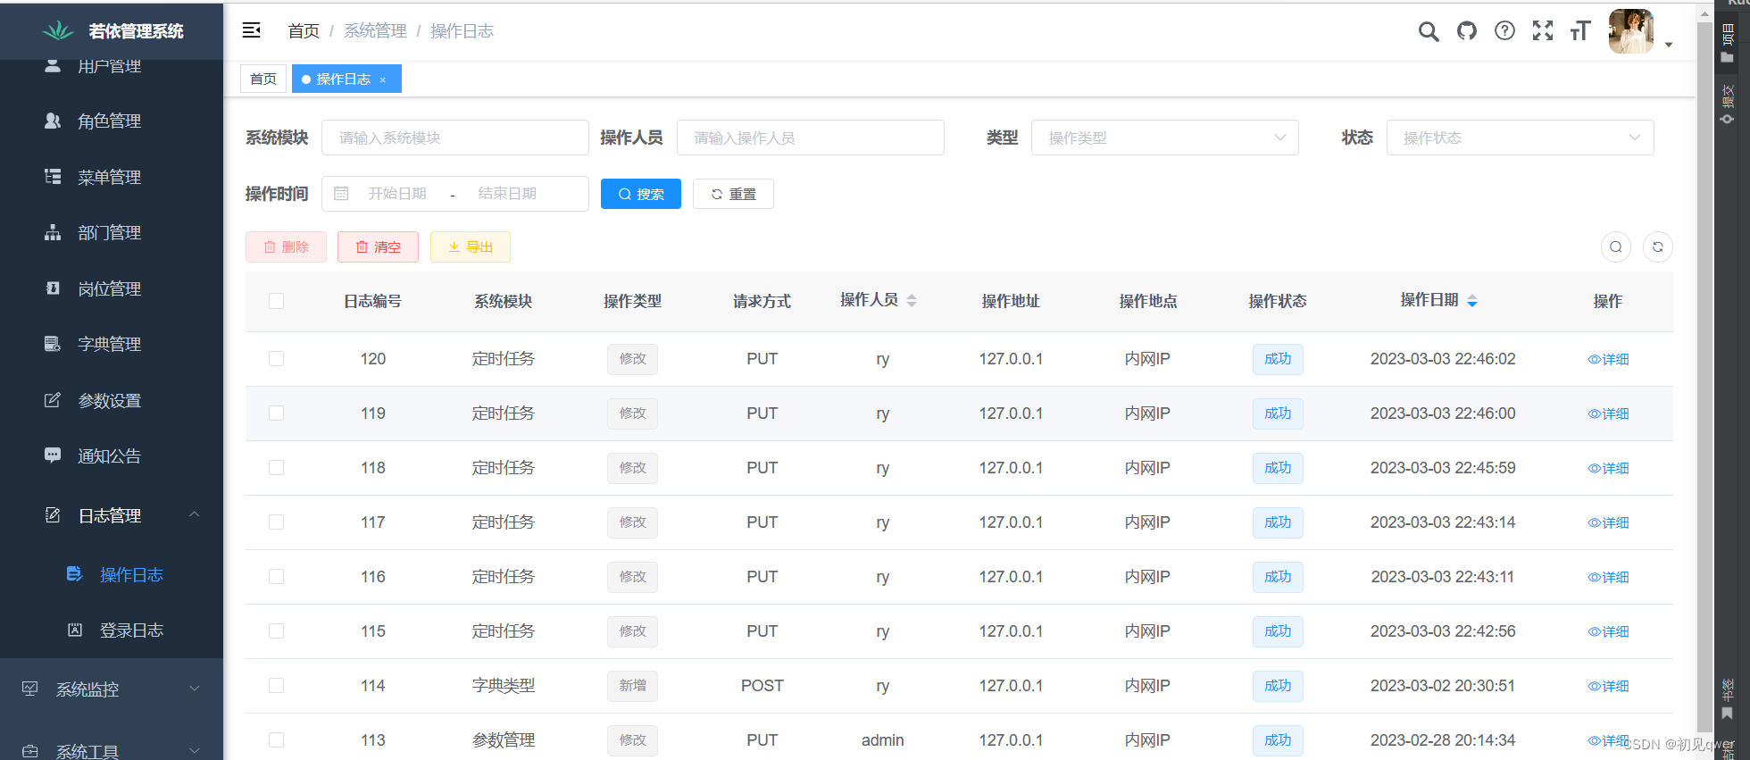Click the blue 搜索 button

click(641, 194)
